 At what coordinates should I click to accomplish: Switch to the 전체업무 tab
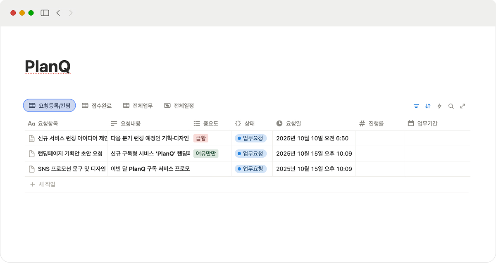tap(138, 106)
